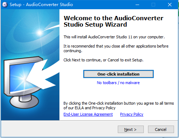Click the AudioConverter Studio title bar icon

[x=5, y=5]
